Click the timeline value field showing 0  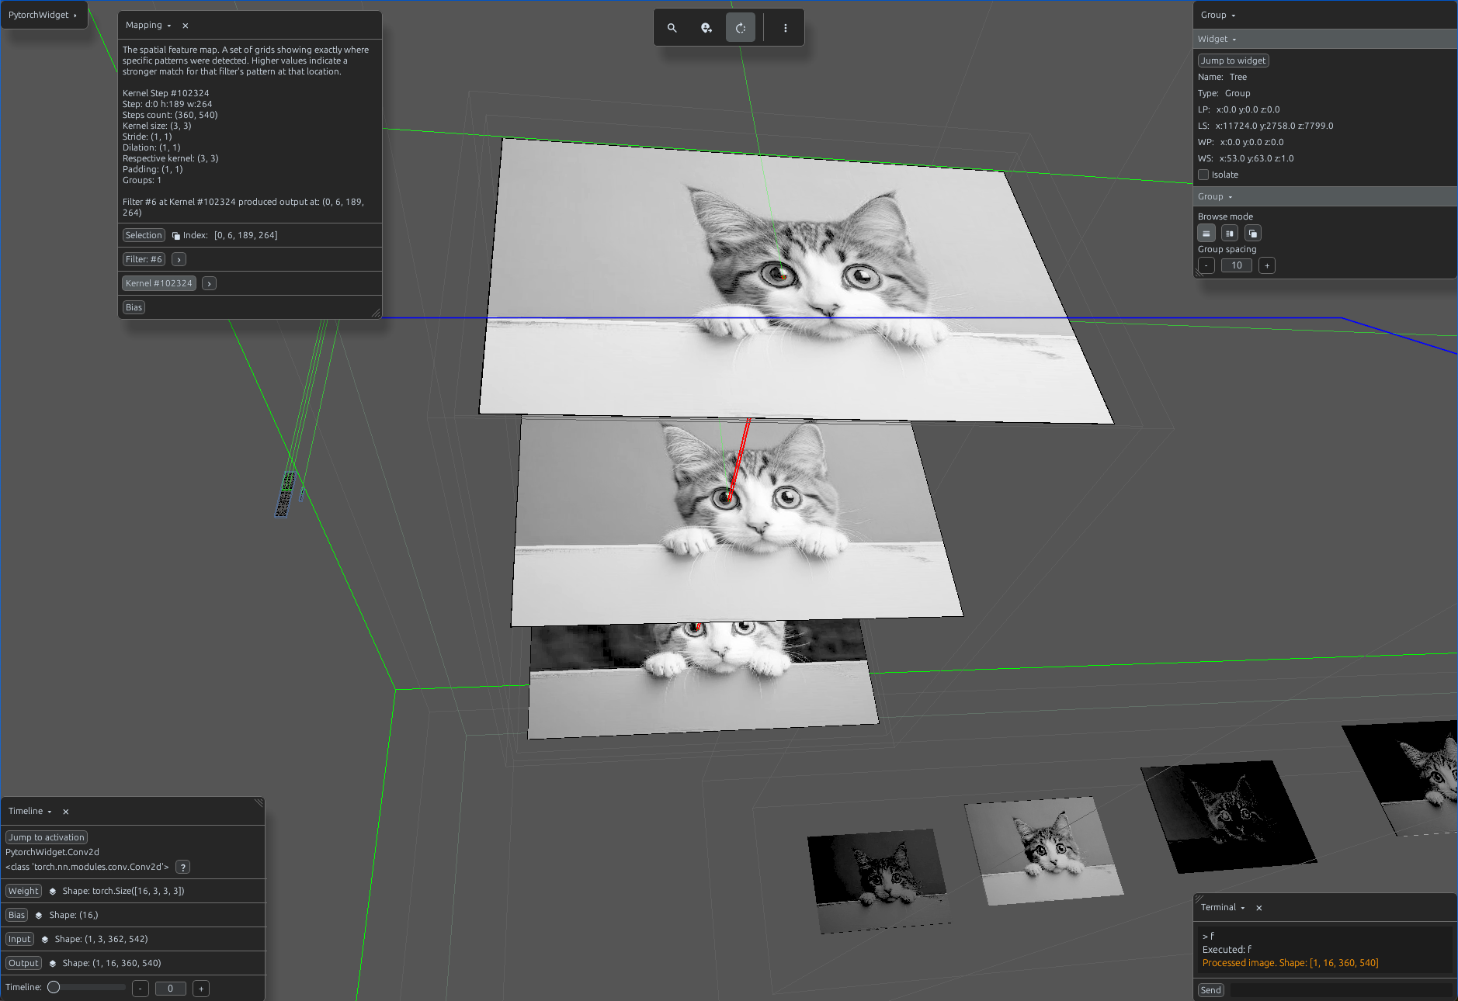click(x=171, y=989)
